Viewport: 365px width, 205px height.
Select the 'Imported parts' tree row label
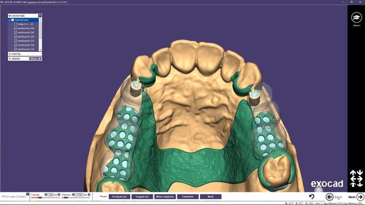(22, 20)
